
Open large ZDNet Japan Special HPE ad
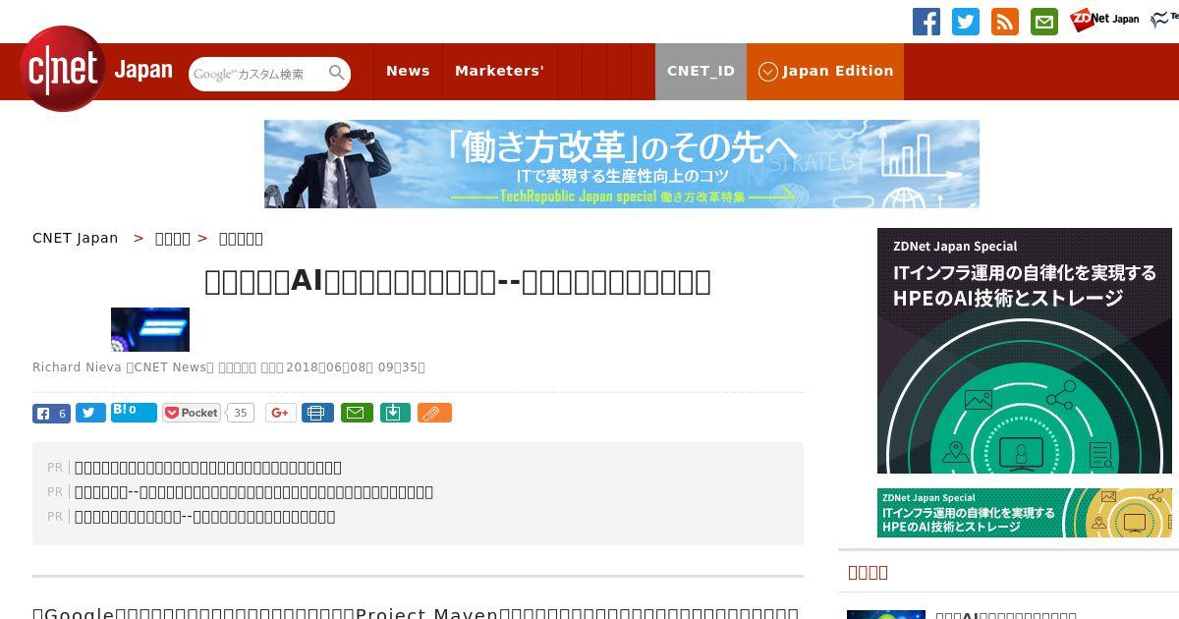[x=1025, y=351]
